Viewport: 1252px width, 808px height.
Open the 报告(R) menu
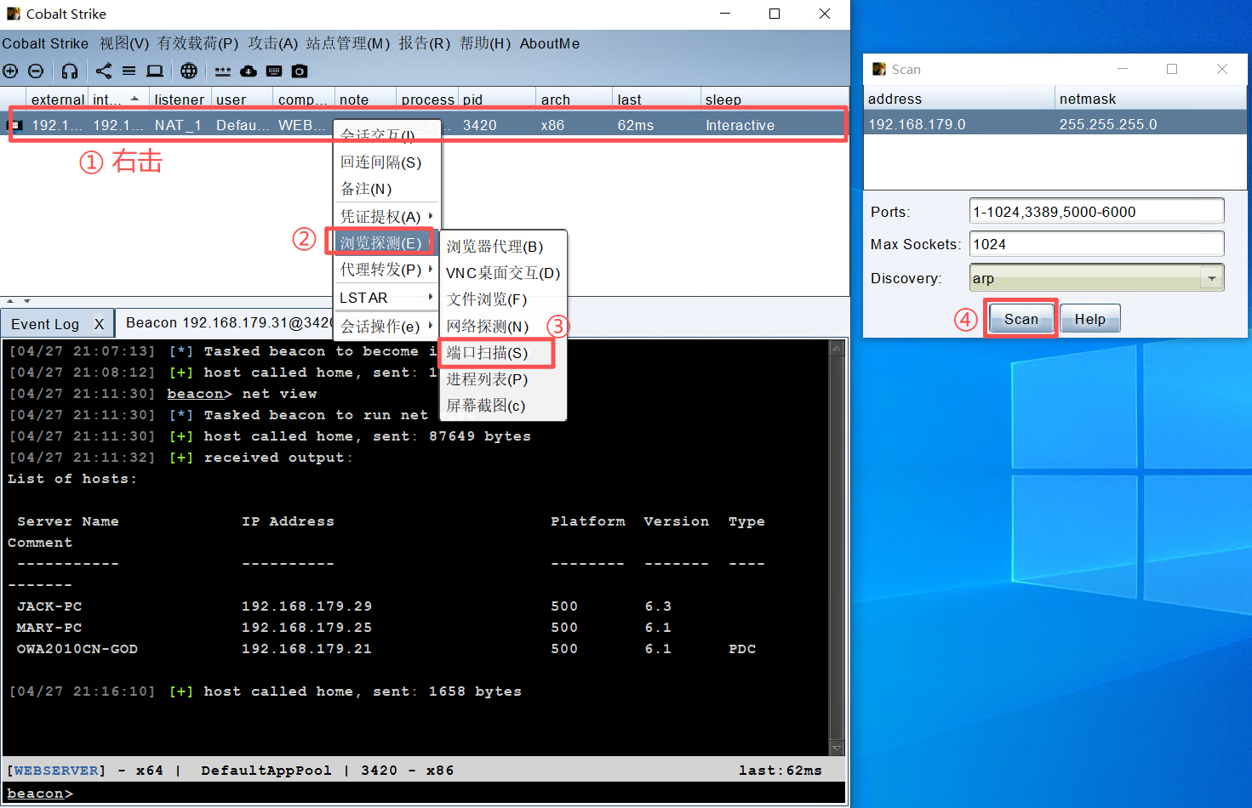tap(425, 43)
